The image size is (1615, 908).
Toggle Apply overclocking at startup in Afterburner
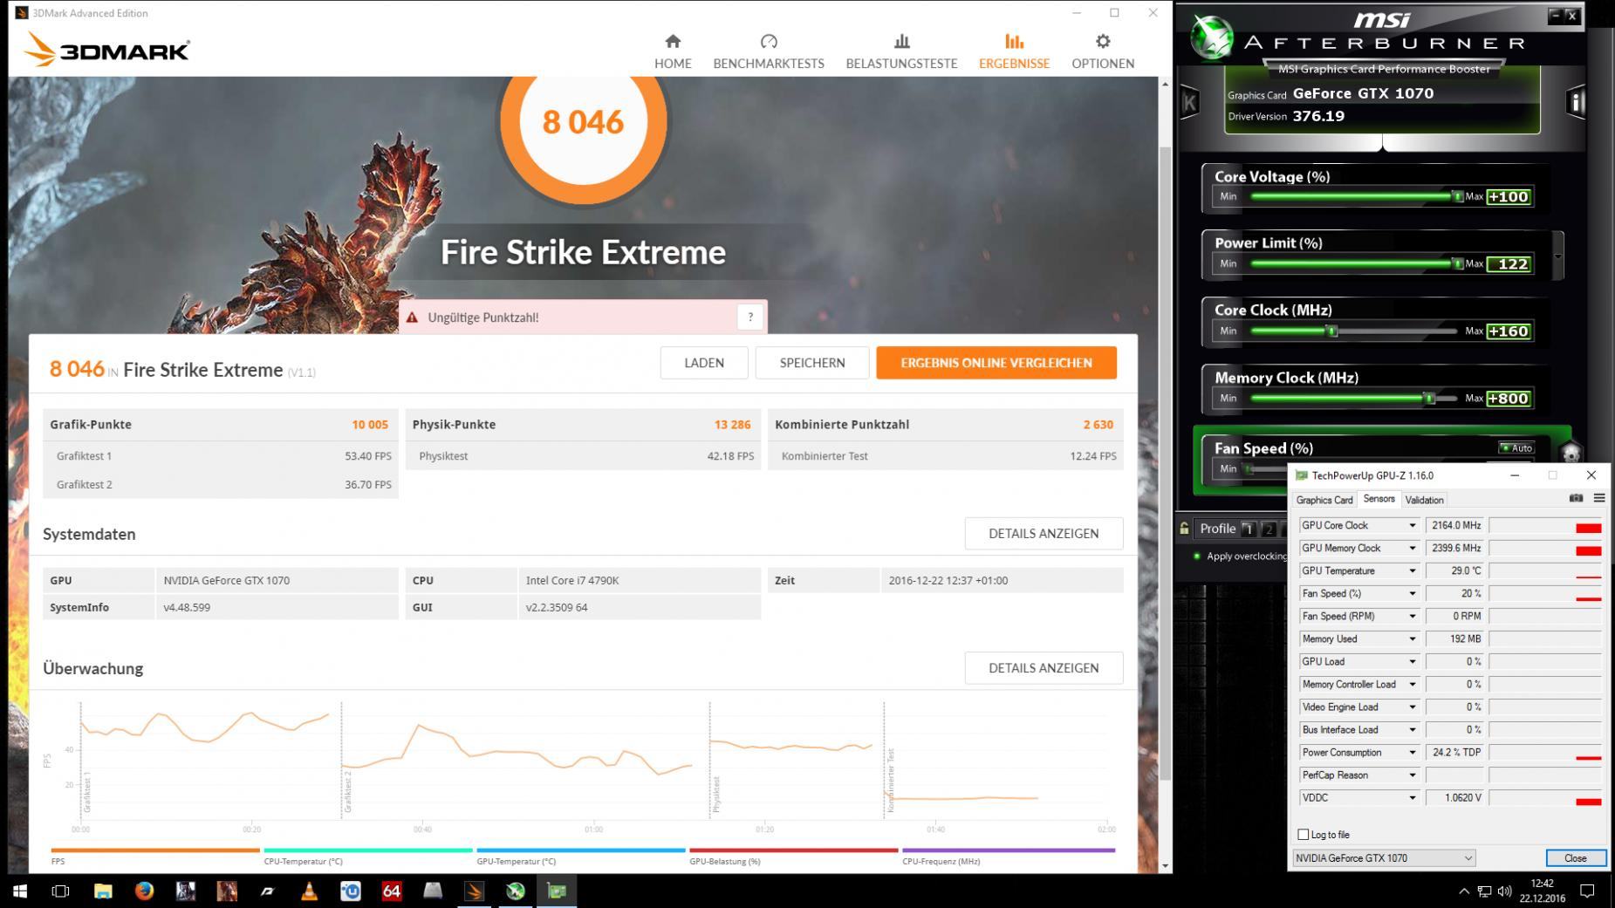(x=1196, y=556)
